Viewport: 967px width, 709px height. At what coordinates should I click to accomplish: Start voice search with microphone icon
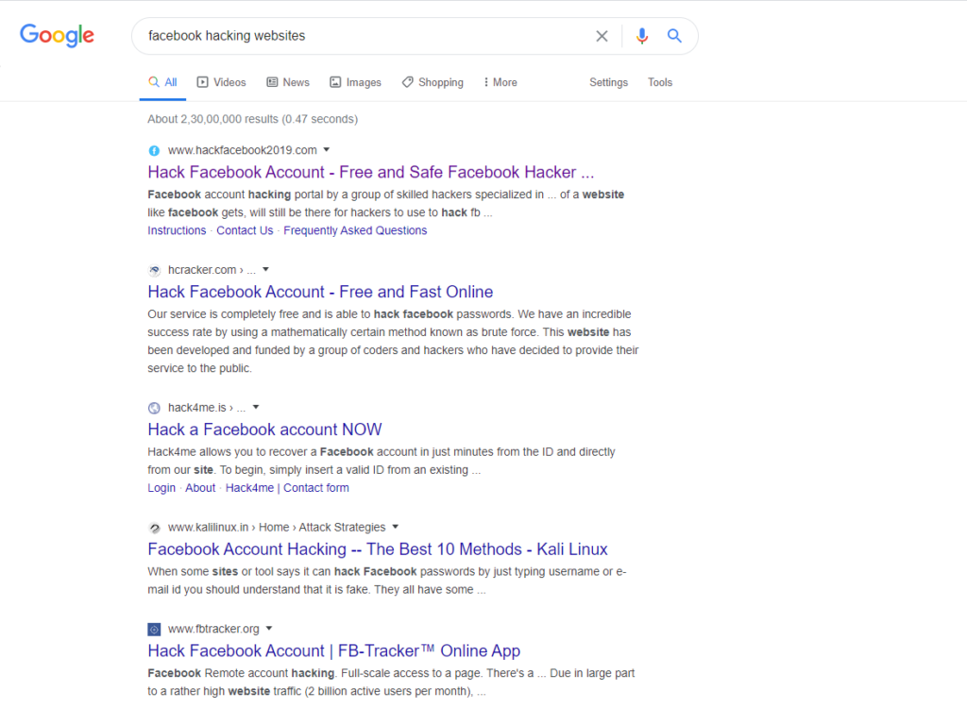coord(642,37)
